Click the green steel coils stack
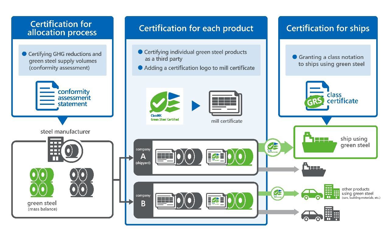Screen dimensions: 389x237 pyautogui.click(x=42, y=182)
